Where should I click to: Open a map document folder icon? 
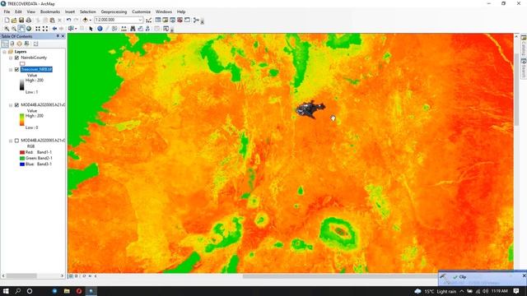coord(14,20)
